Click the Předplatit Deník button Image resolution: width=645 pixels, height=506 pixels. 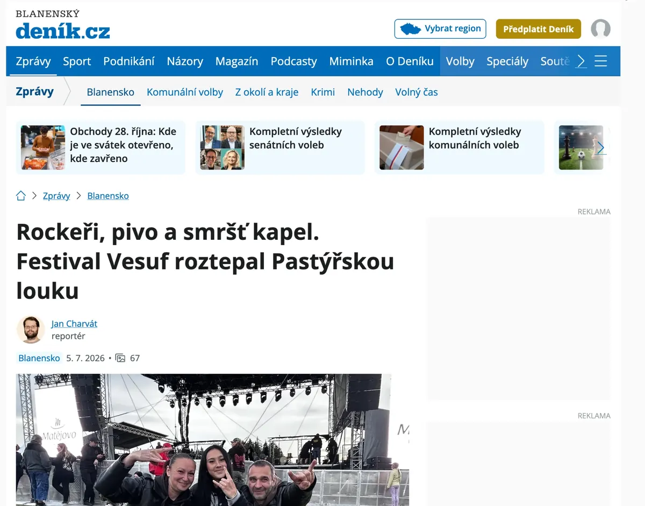point(539,29)
